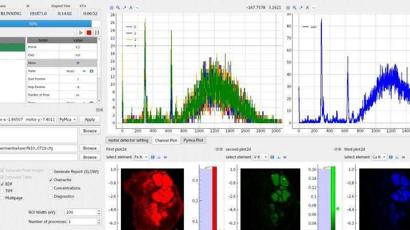This screenshot has width=410, height=230.
Task: Enable the Diagnostics checkbox
Action: click(x=51, y=196)
